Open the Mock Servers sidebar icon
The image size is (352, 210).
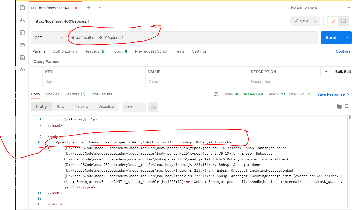[x=22, y=45]
